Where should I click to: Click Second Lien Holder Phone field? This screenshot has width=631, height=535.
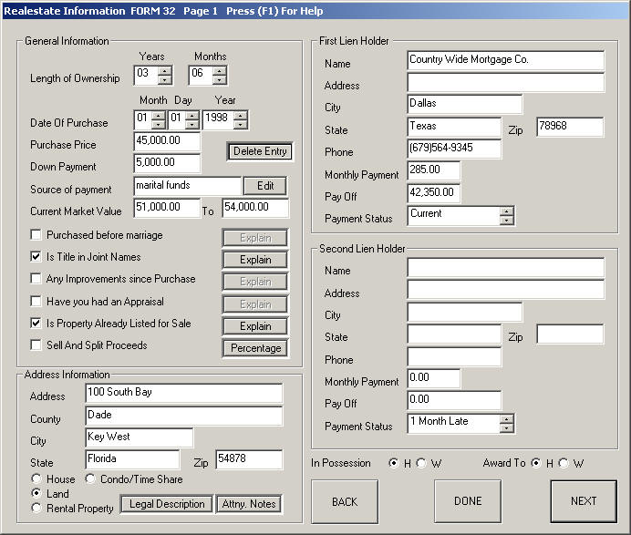point(454,356)
